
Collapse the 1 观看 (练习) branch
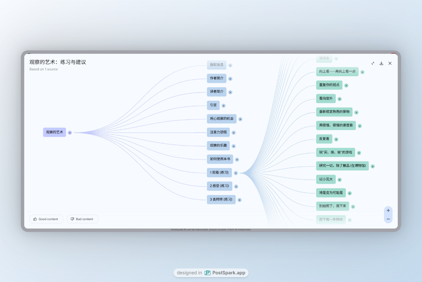pos(236,173)
